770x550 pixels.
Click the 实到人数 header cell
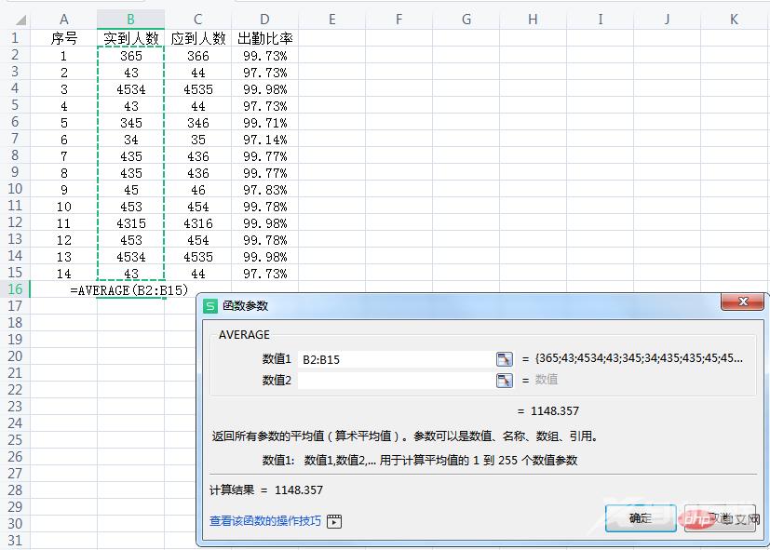click(x=130, y=38)
